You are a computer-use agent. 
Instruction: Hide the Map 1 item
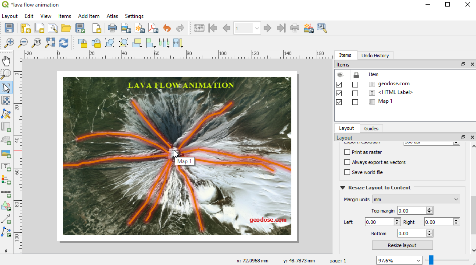339,101
